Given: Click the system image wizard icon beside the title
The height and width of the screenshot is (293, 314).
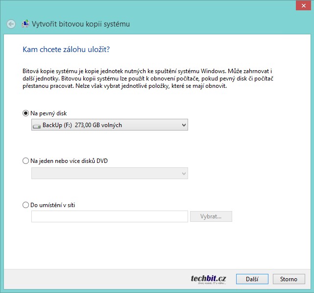Looking at the screenshot, I should tap(25, 24).
